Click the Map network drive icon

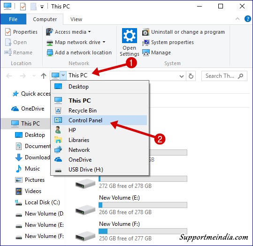click(x=50, y=42)
